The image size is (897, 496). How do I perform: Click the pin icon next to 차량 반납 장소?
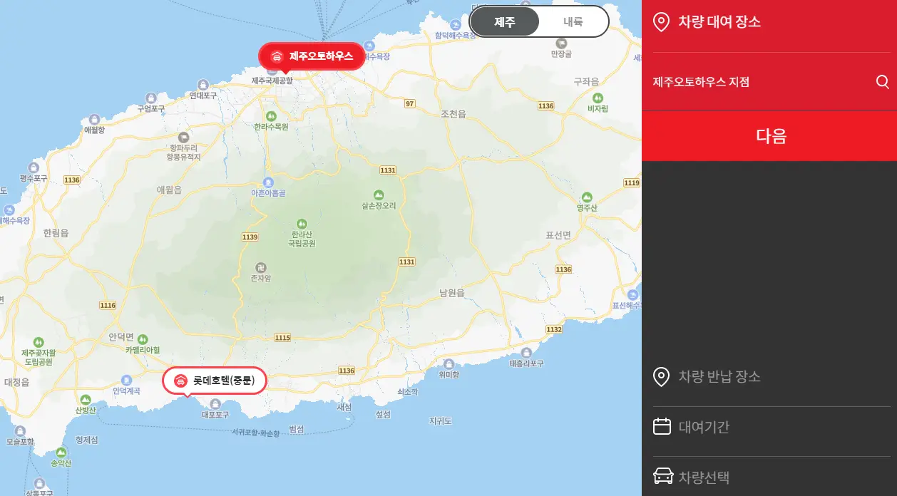(661, 378)
